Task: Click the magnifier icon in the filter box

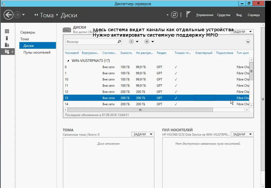Action: tap(119, 42)
